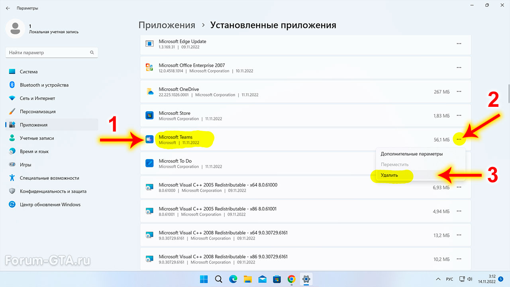Click the 1,83 МБ Microsoft Store size
This screenshot has width=510, height=287.
coord(441,116)
